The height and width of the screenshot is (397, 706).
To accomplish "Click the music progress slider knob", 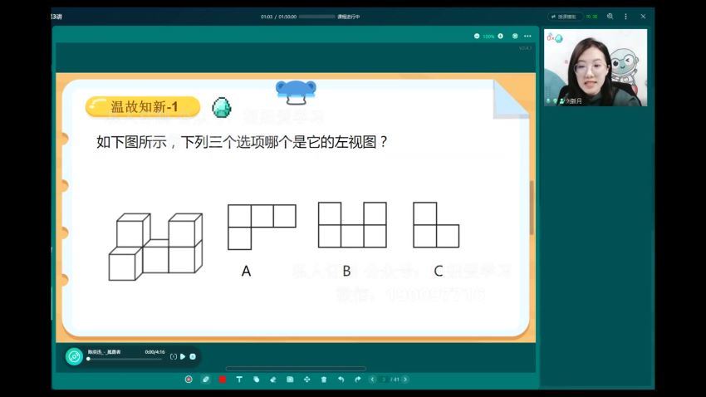I will coord(89,359).
